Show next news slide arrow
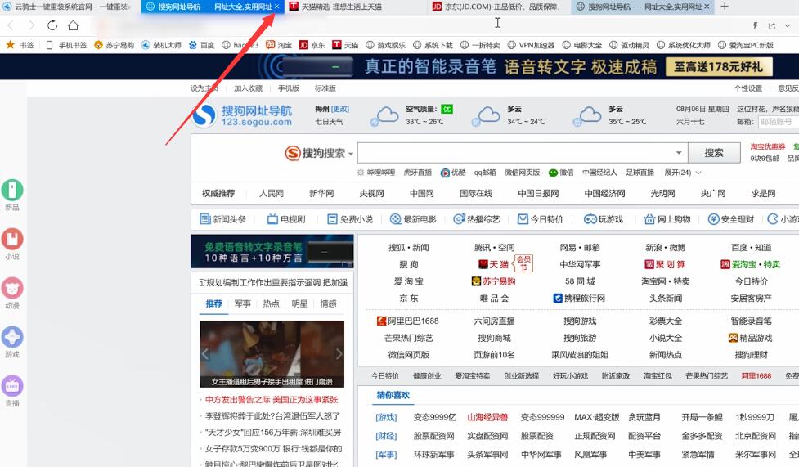 339,354
